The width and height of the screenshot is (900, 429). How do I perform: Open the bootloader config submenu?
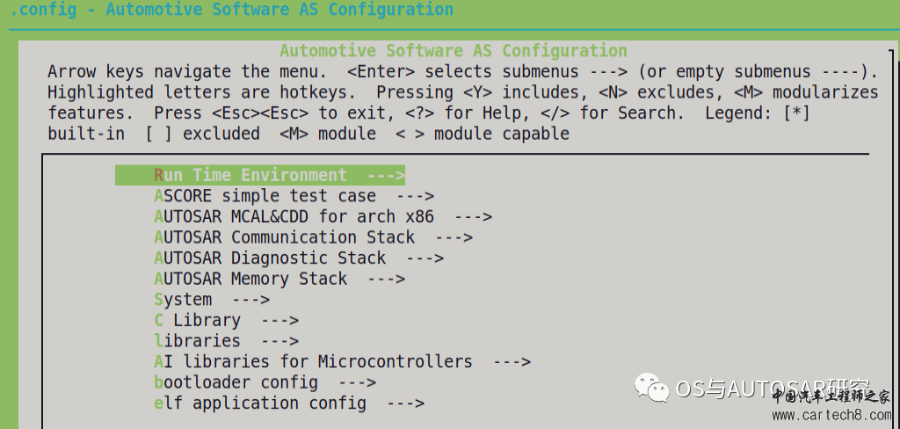tap(265, 382)
